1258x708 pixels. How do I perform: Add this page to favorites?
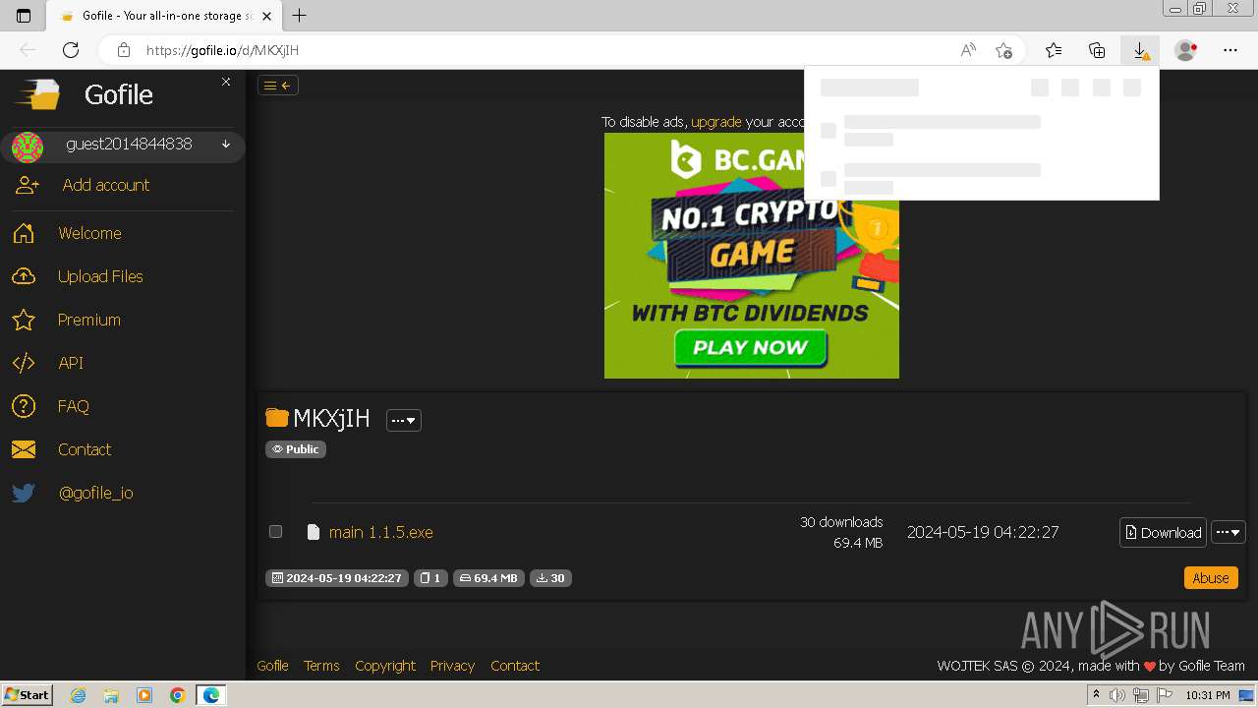[x=1003, y=50]
